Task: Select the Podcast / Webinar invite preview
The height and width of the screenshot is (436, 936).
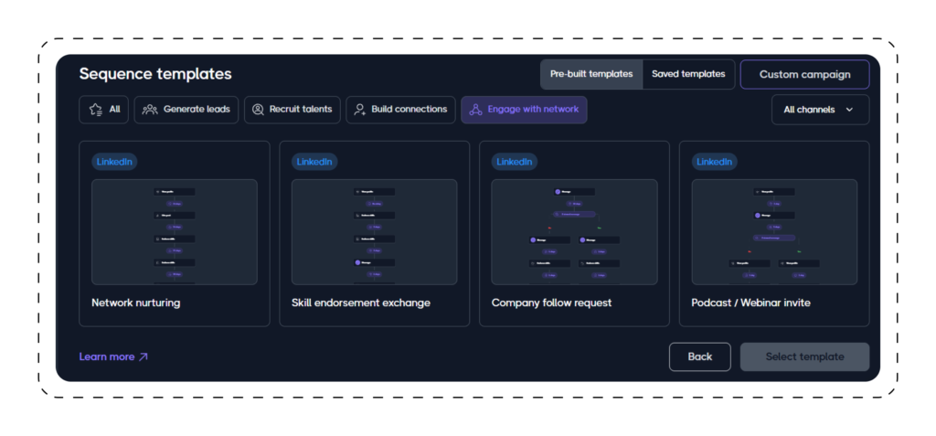Action: 774,232
